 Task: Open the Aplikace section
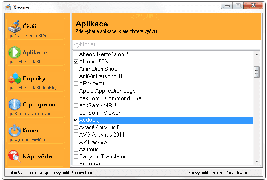click(35, 52)
